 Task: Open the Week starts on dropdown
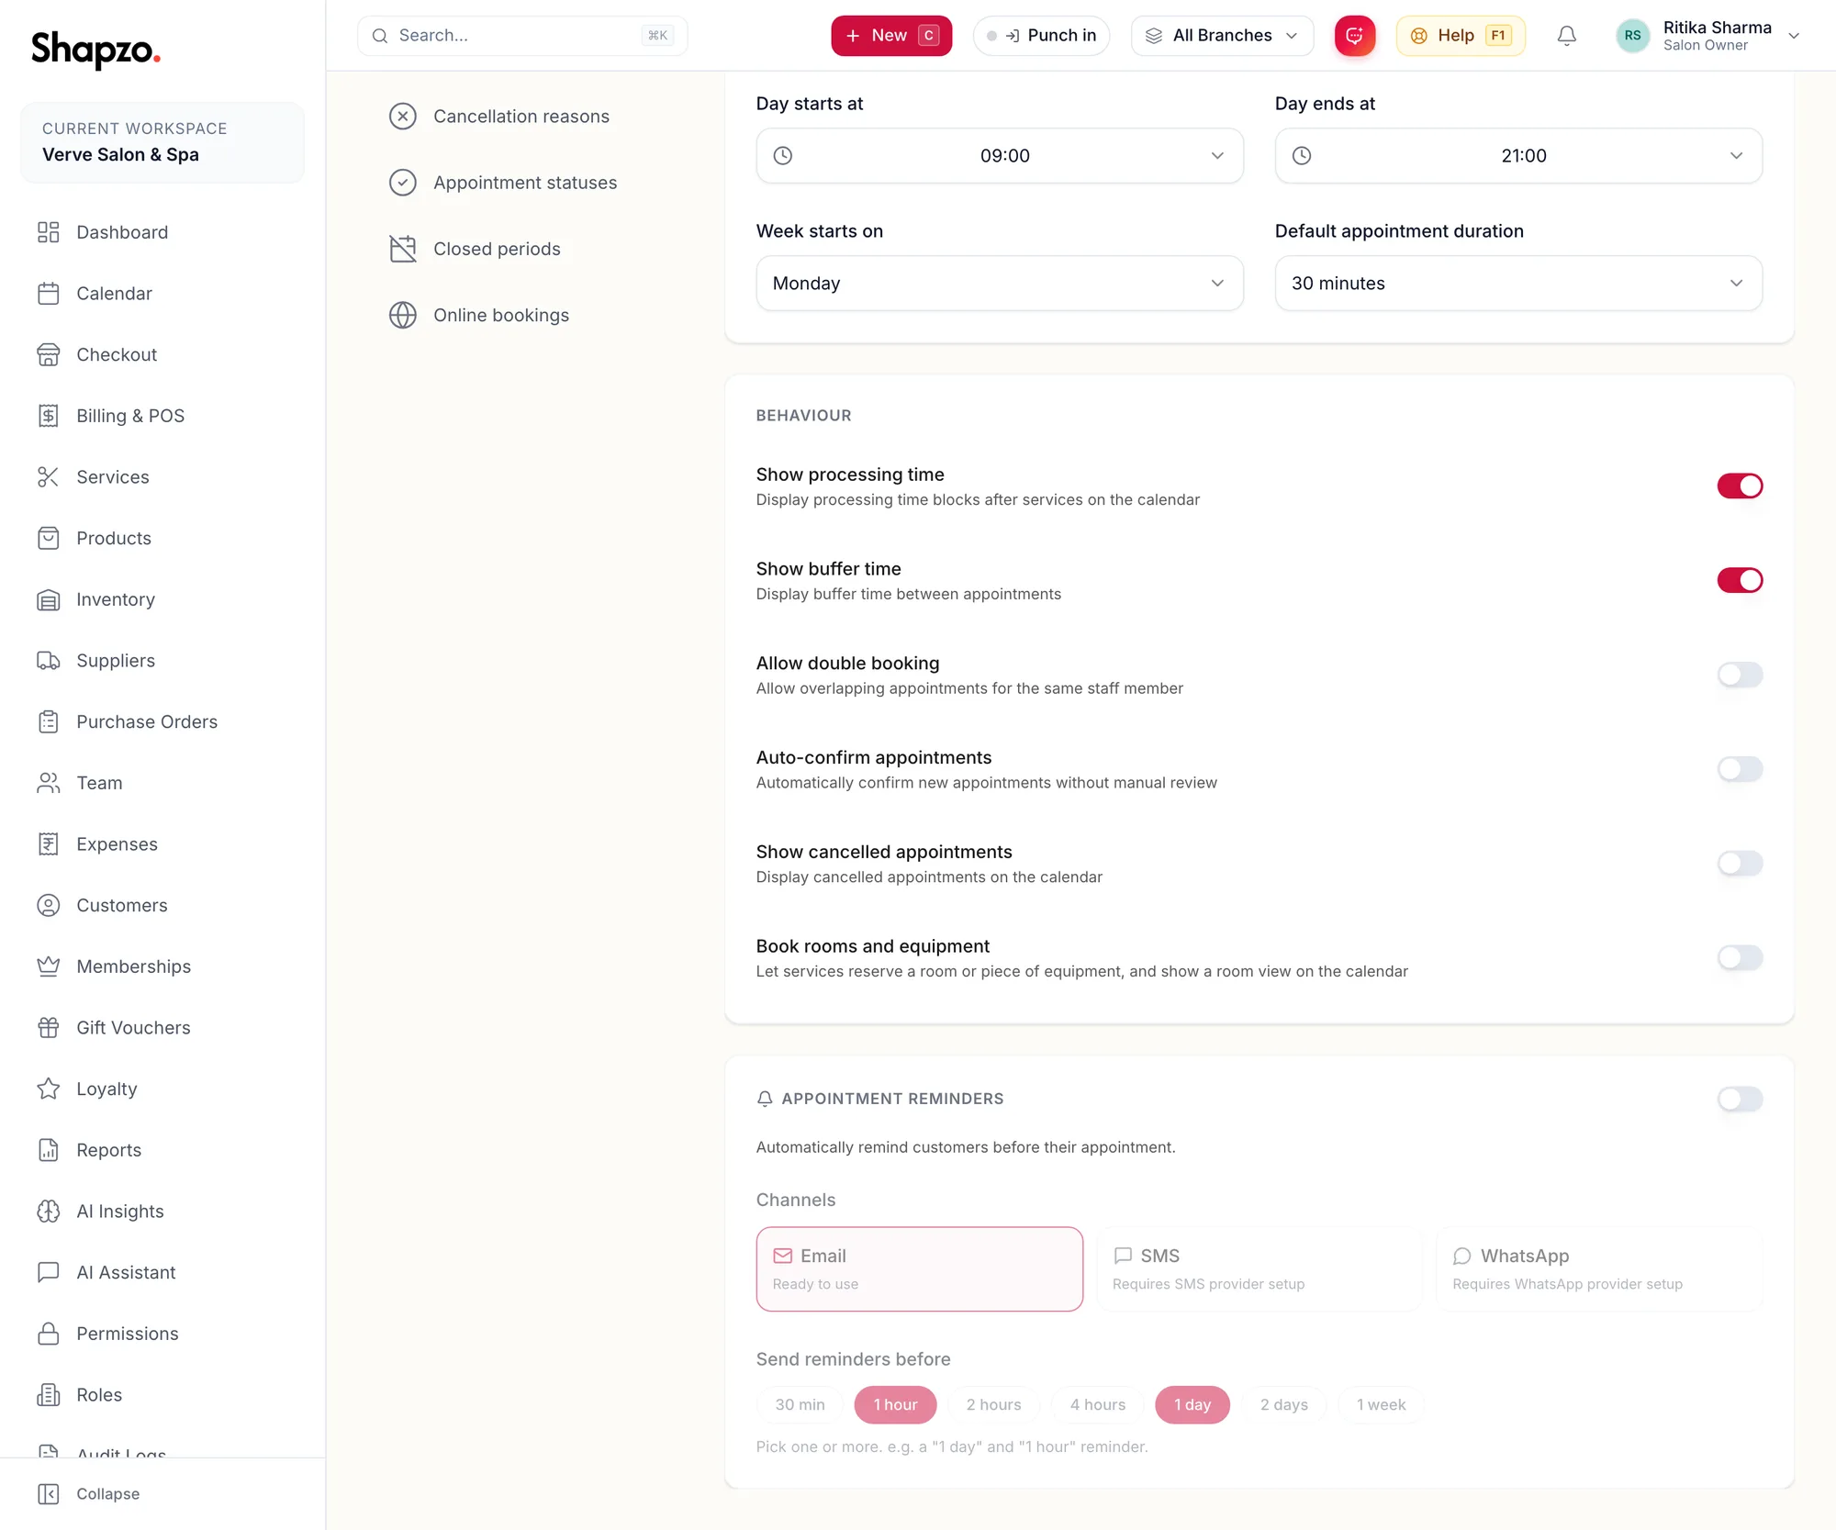point(999,283)
